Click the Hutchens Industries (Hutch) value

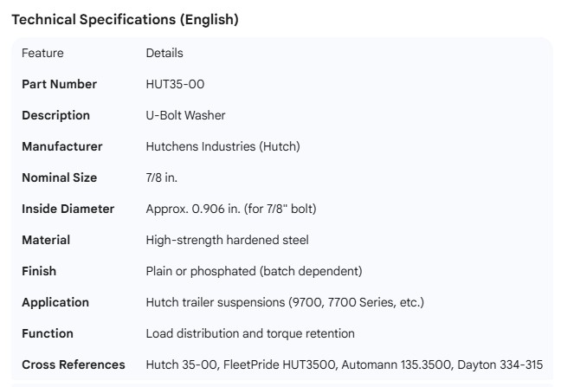point(222,146)
